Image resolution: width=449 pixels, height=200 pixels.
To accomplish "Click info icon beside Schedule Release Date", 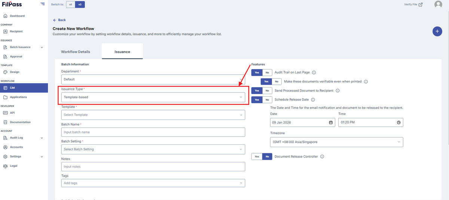I will pyautogui.click(x=313, y=100).
